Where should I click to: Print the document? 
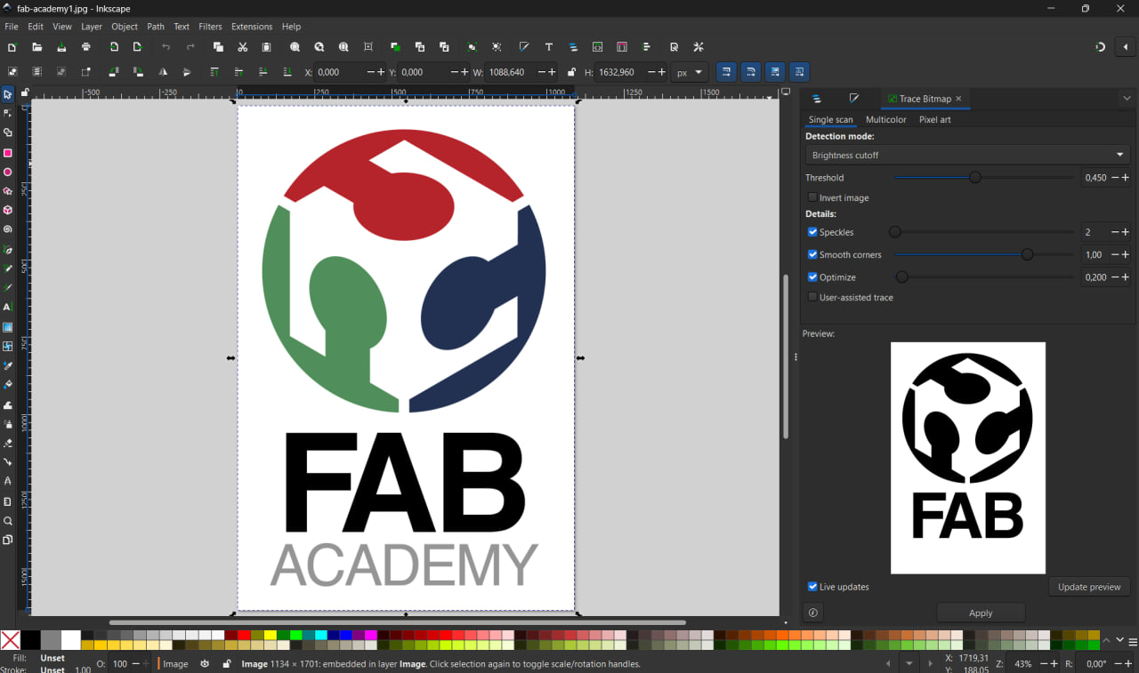(86, 47)
